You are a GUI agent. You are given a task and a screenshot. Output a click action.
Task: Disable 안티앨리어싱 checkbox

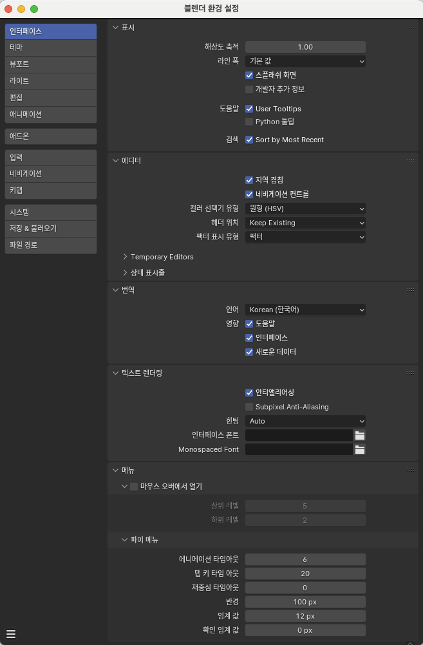(249, 393)
